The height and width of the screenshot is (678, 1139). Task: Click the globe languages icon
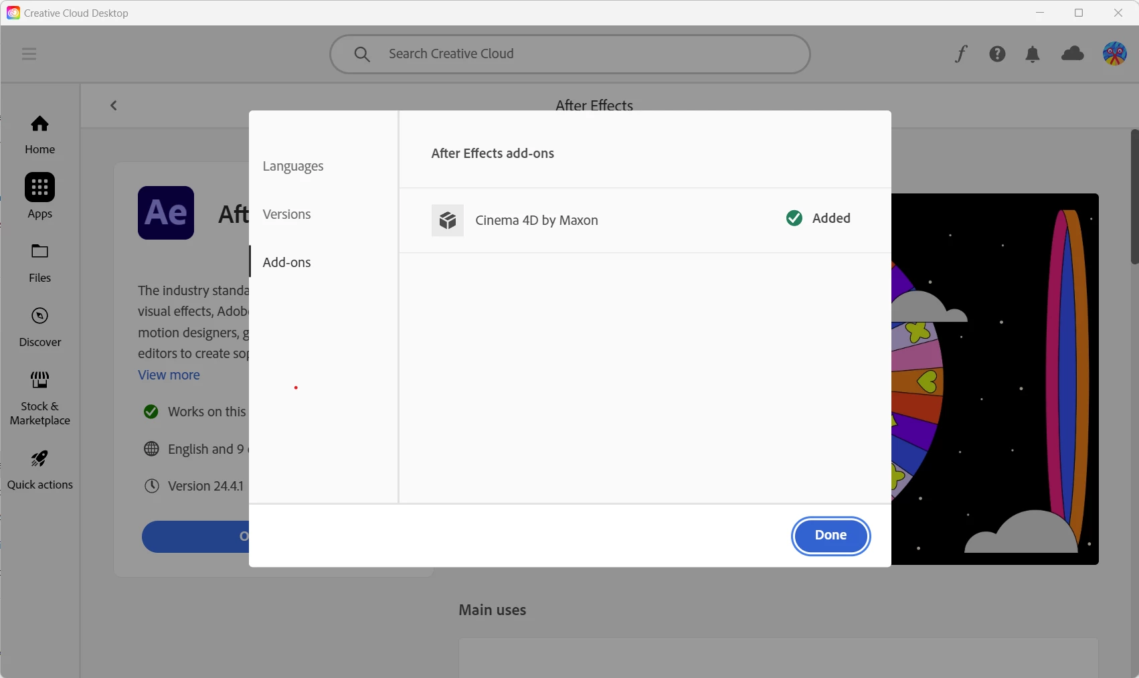[151, 449]
